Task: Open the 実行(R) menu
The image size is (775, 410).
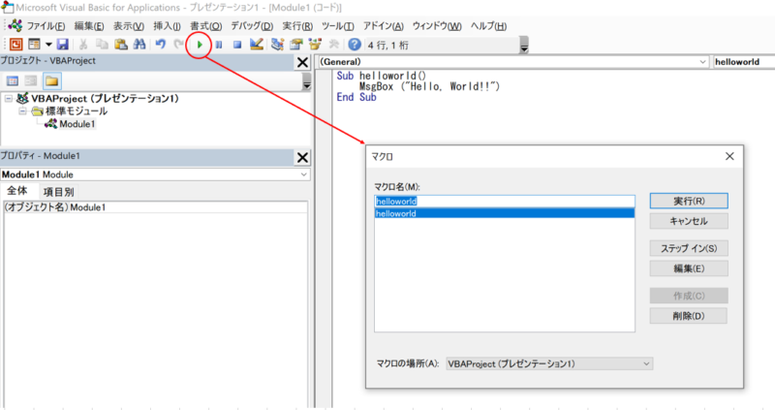Action: point(297,26)
